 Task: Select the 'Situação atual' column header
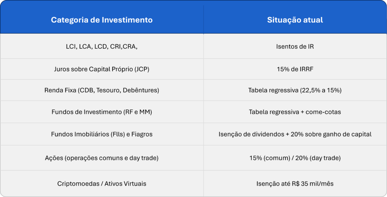(295, 20)
